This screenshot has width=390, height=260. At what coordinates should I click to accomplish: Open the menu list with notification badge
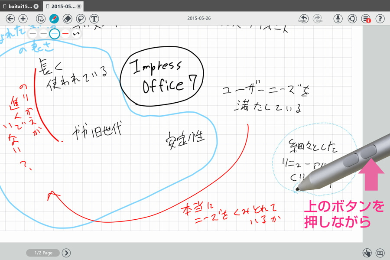pyautogui.click(x=366, y=19)
